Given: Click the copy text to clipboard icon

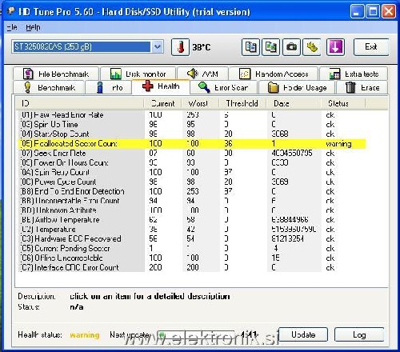Looking at the screenshot, I should click(250, 47).
